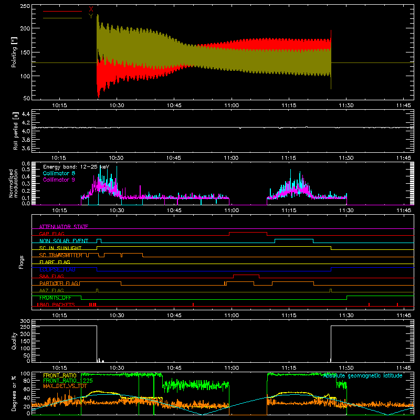Viewport: 420px width, 420px height.
Task: Click the FLARE_FLAG label
Action: coord(55,262)
